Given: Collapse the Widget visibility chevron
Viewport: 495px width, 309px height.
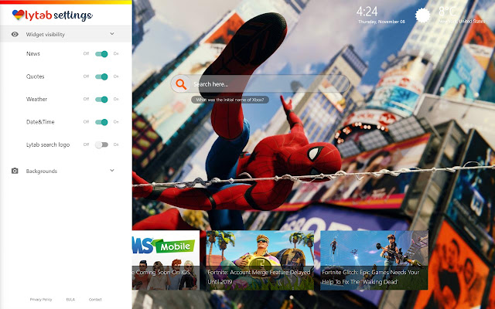Looking at the screenshot, I should coord(112,34).
